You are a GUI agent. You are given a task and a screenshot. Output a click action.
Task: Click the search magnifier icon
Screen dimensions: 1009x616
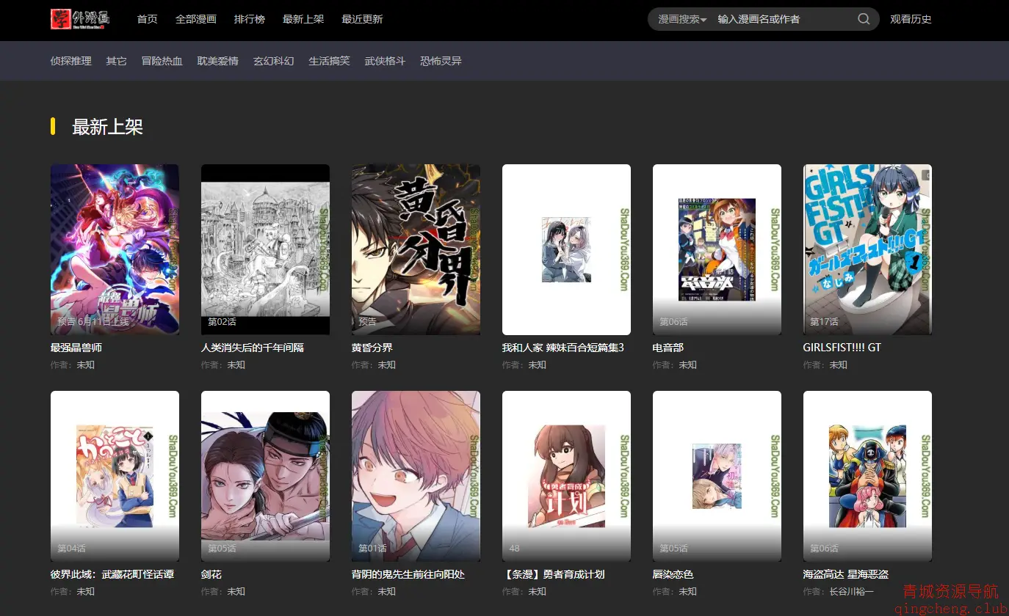863,19
